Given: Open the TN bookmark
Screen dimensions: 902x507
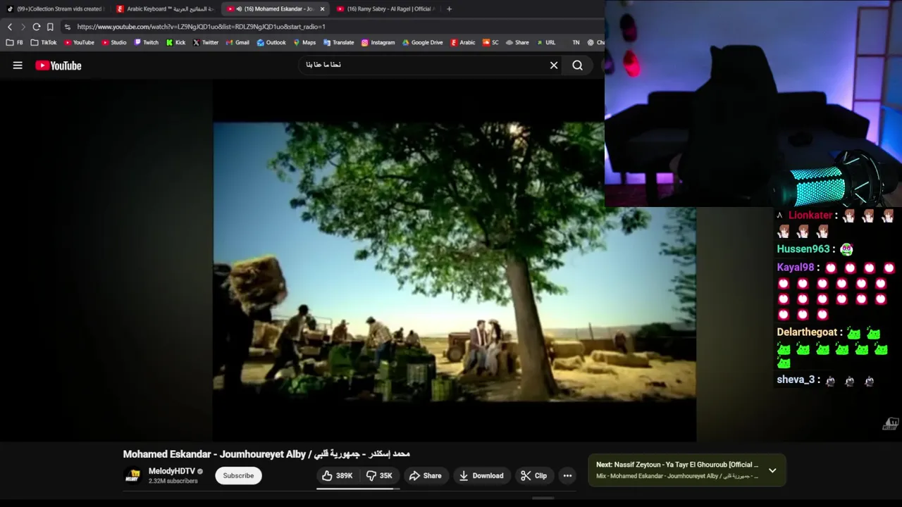Looking at the screenshot, I should pyautogui.click(x=576, y=42).
